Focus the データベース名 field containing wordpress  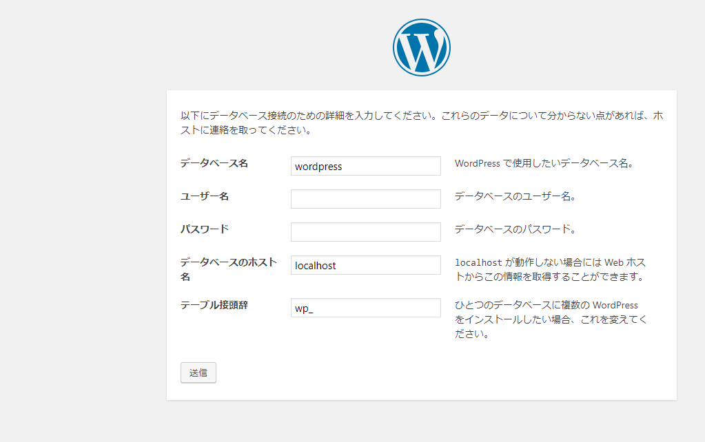(x=365, y=166)
